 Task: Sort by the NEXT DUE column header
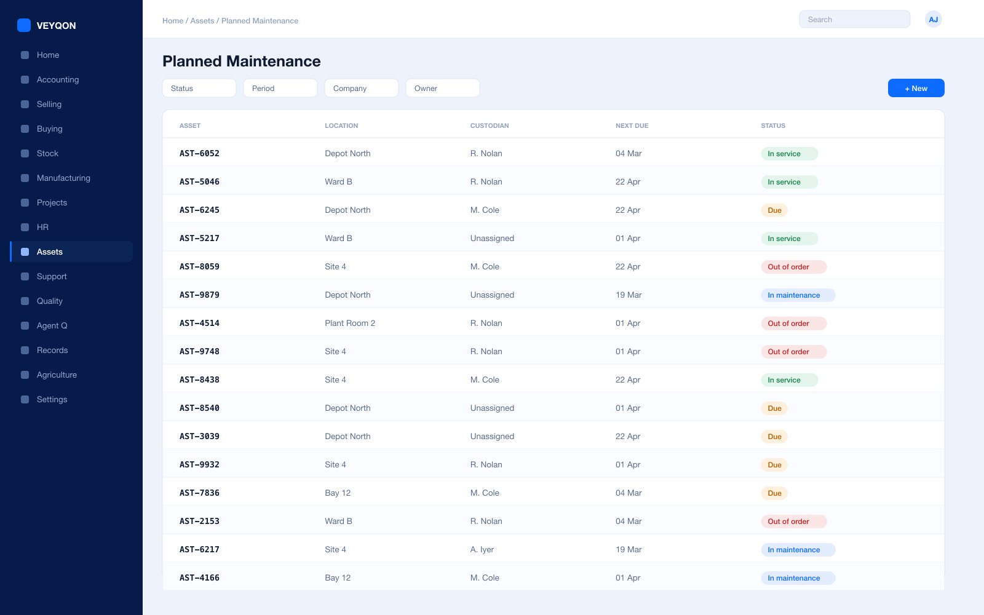[x=632, y=125]
